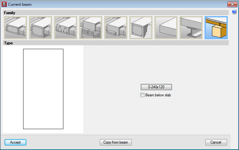Click the application icon in title bar
239x150 pixels.
click(4, 4)
